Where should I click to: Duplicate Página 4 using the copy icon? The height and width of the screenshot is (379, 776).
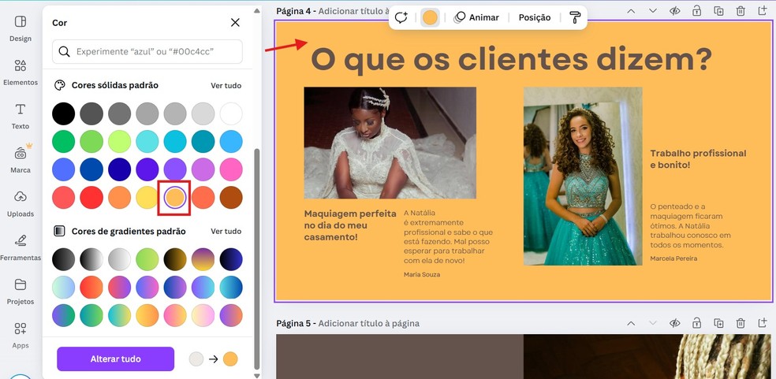(718, 11)
